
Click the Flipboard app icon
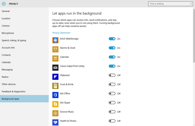click(x=55, y=77)
